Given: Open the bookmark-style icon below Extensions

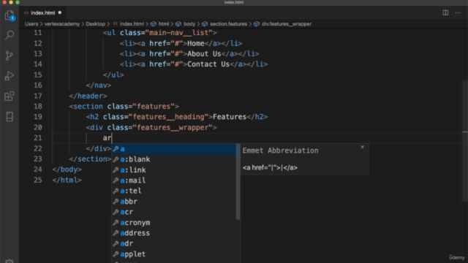Looking at the screenshot, I should pos(10,117).
